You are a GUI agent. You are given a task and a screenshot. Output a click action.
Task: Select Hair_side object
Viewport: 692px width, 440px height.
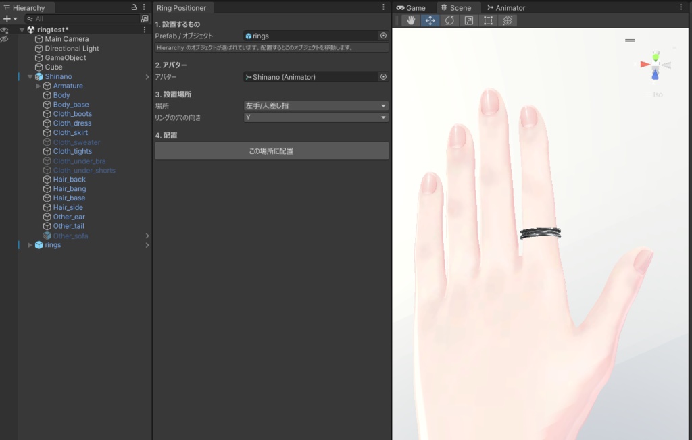click(68, 208)
